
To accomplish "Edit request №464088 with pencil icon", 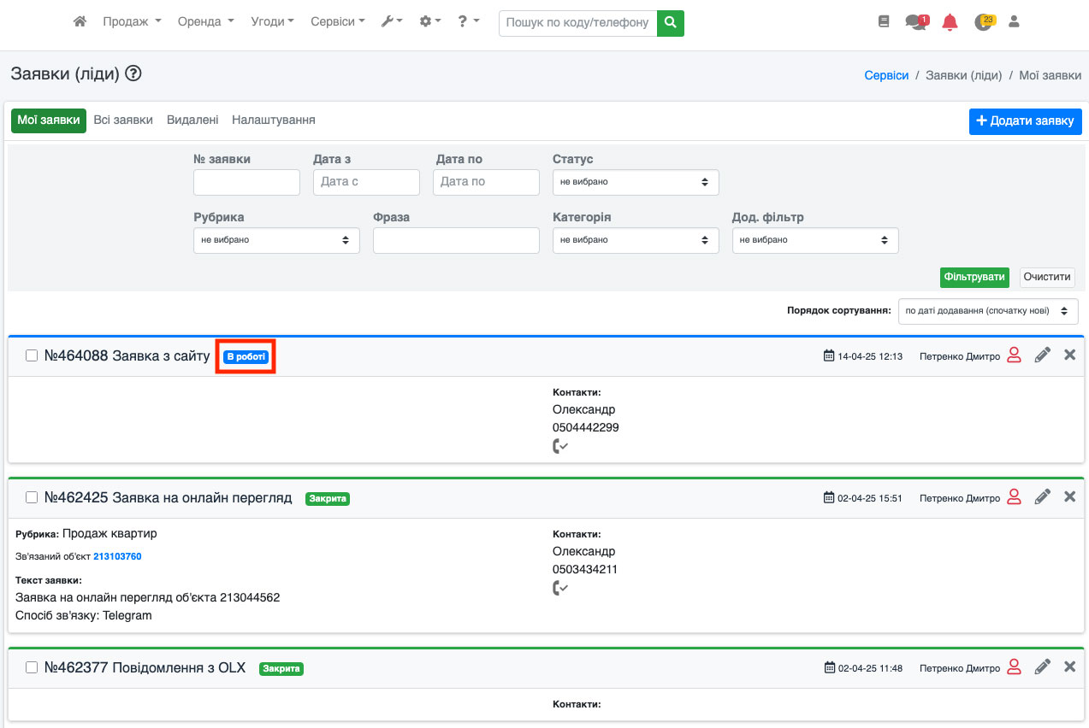I will click(1042, 355).
